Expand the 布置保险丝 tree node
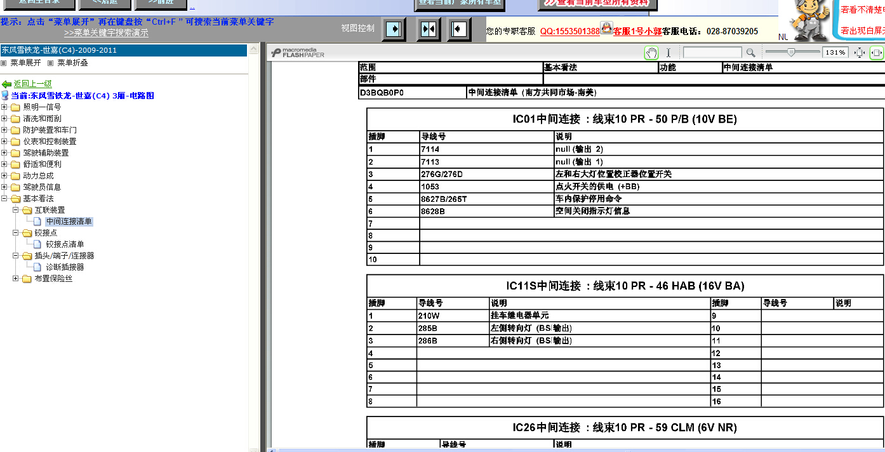The width and height of the screenshot is (885, 452). click(16, 279)
